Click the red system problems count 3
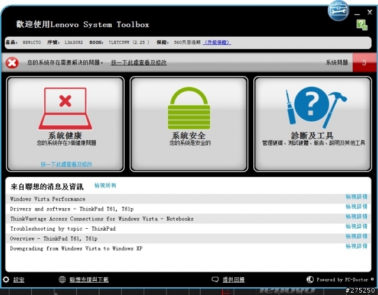Viewport: 378px width, 295px height. pos(364,63)
